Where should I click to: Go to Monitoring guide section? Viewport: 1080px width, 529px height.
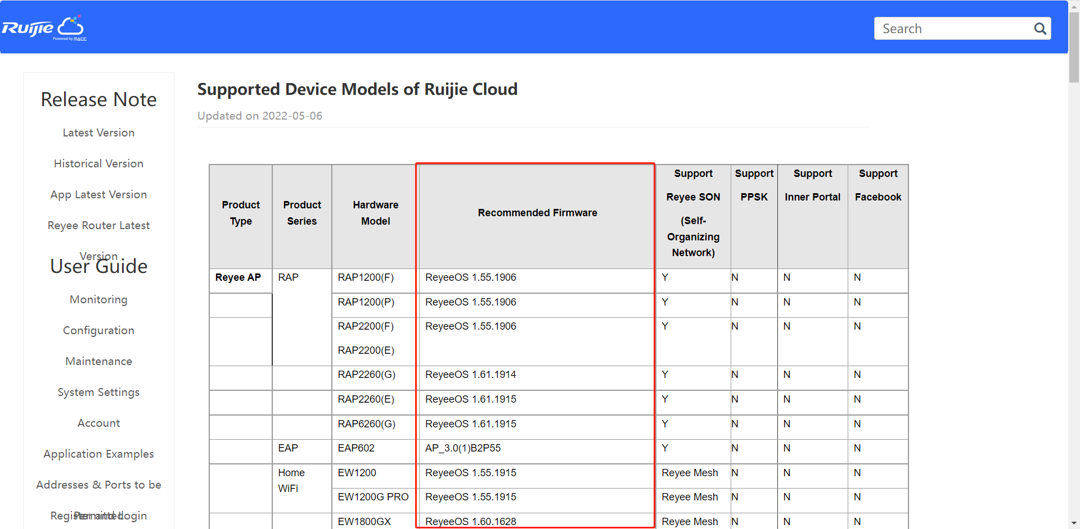click(x=98, y=300)
